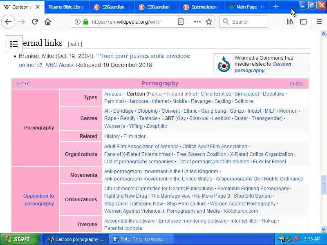The image size is (327, 245).
Task: Switch to second E2Guardian tab
Action: pyautogui.click(x=157, y=7)
